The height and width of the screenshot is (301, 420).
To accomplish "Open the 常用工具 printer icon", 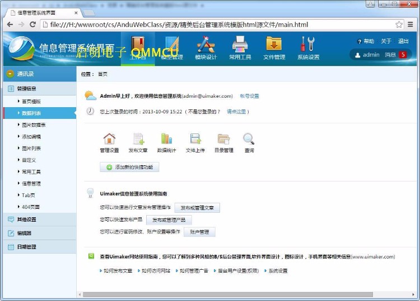I will coord(240,44).
